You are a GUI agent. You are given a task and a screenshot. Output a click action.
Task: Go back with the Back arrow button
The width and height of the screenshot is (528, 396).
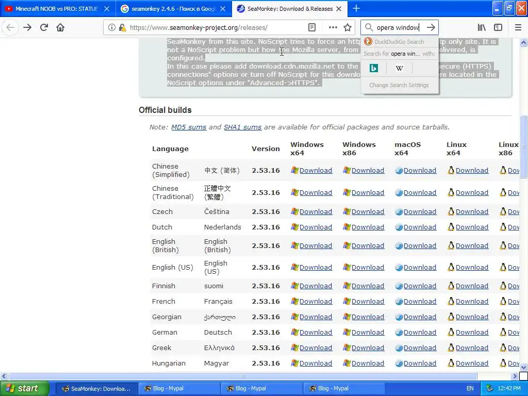tap(10, 27)
